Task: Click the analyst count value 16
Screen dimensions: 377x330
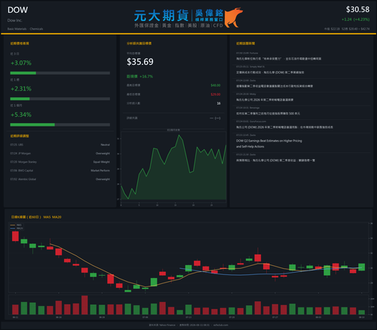Action: pyautogui.click(x=219, y=103)
